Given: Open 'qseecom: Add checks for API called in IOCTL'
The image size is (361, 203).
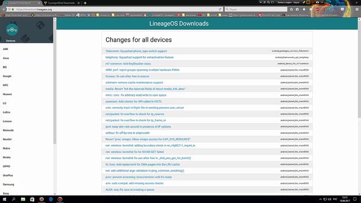Looking at the screenshot, I should click(x=134, y=101).
